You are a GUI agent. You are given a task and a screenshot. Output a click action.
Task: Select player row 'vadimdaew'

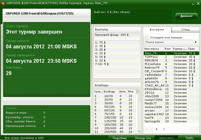click(171, 75)
